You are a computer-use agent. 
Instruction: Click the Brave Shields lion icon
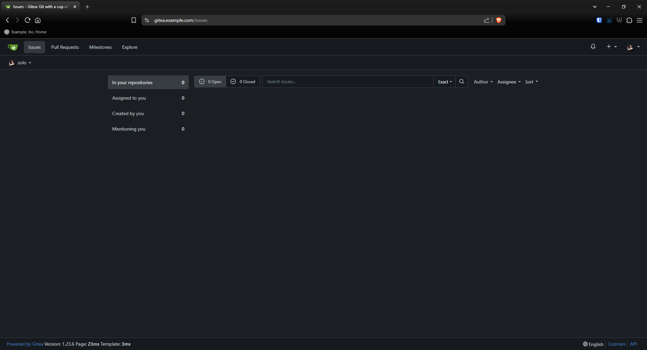[499, 20]
